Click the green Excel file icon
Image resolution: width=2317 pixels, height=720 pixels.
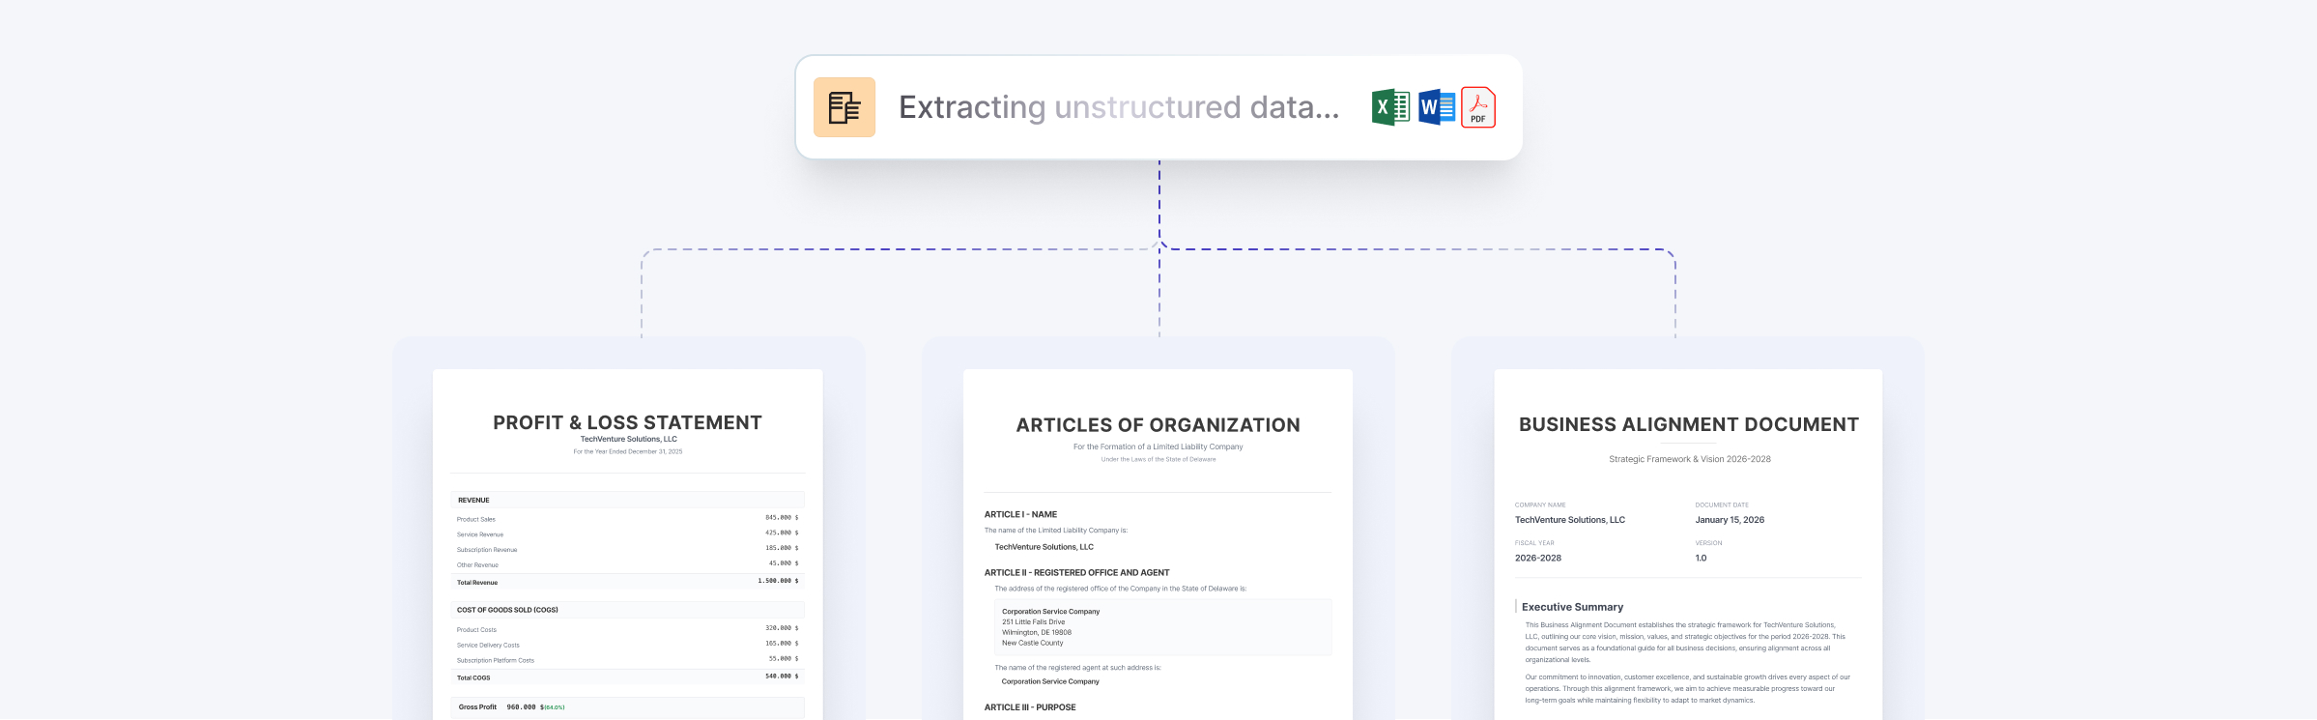[x=1389, y=107]
